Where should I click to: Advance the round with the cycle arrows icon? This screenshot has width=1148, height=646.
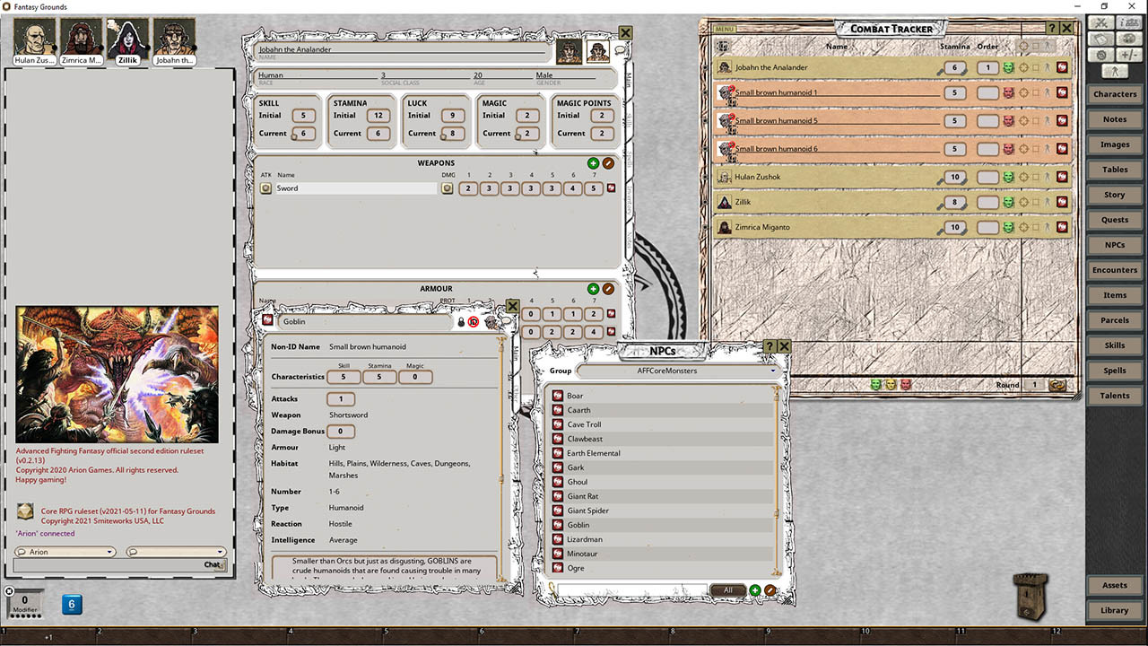pos(1057,384)
